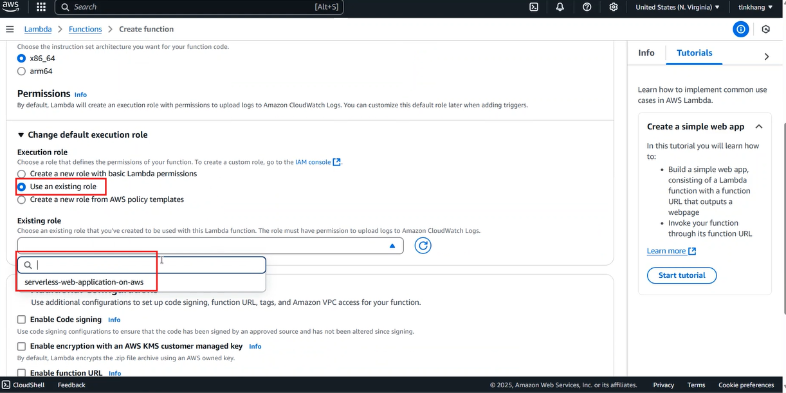This screenshot has height=393, width=786.
Task: Click the search magnifier in role filter
Action: (28, 265)
